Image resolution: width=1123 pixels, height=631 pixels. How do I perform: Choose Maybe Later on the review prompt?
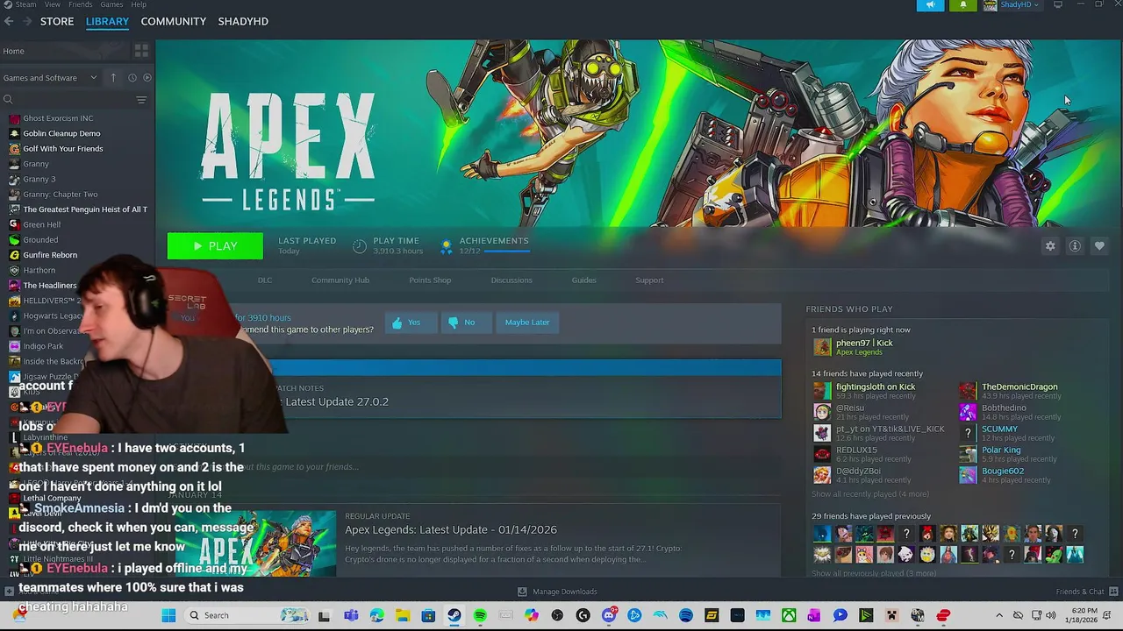tap(527, 323)
